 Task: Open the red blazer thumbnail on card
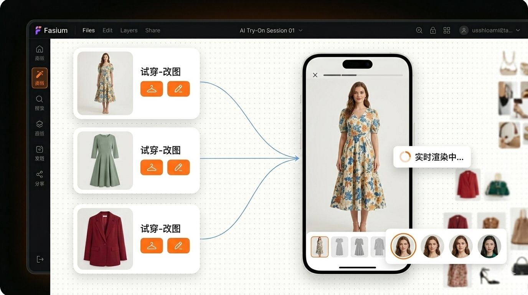point(105,239)
